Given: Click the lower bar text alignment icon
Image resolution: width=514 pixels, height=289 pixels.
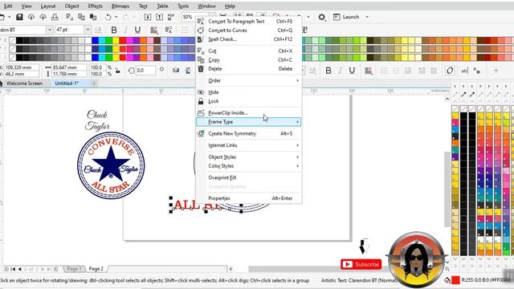Looking at the screenshot, I should click(369, 71).
